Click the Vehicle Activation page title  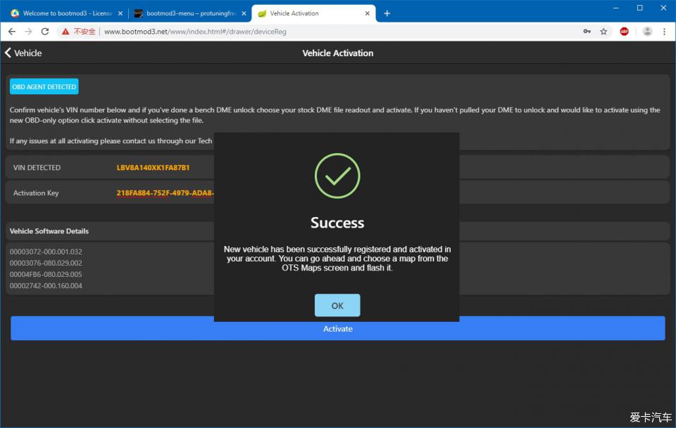[337, 53]
